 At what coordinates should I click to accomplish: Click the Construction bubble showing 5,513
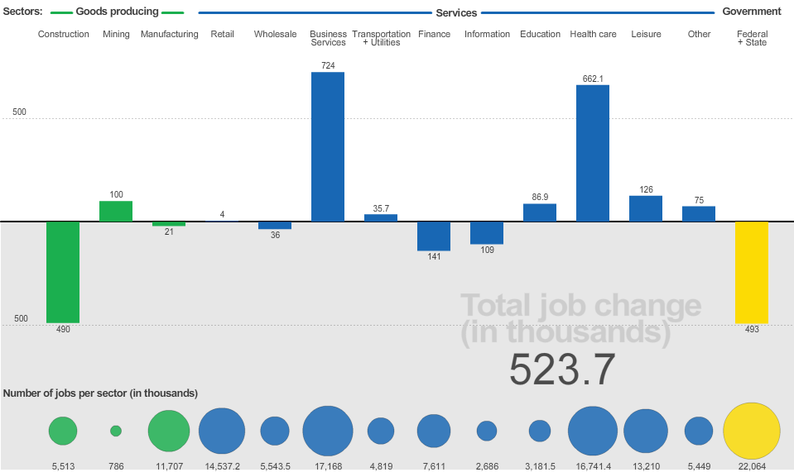(x=63, y=431)
